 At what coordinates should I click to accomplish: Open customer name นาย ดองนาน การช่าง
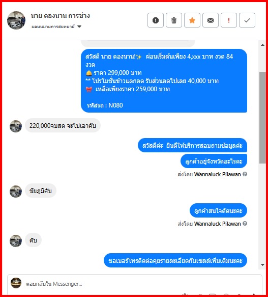pyautogui.click(x=61, y=16)
